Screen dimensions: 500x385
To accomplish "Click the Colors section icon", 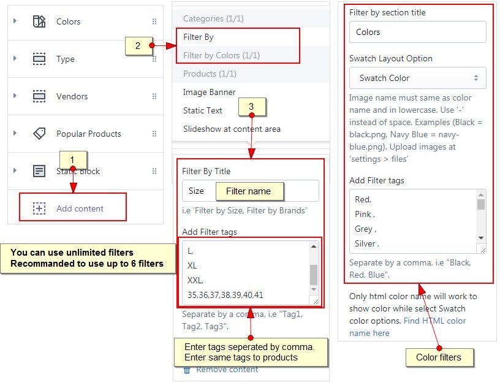I will click(39, 21).
